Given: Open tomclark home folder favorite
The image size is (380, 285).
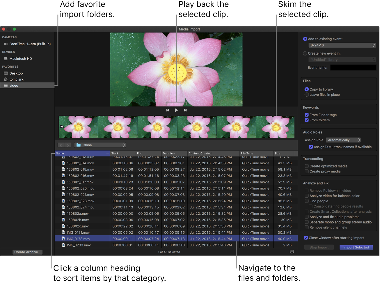Looking at the screenshot, I should [16, 80].
